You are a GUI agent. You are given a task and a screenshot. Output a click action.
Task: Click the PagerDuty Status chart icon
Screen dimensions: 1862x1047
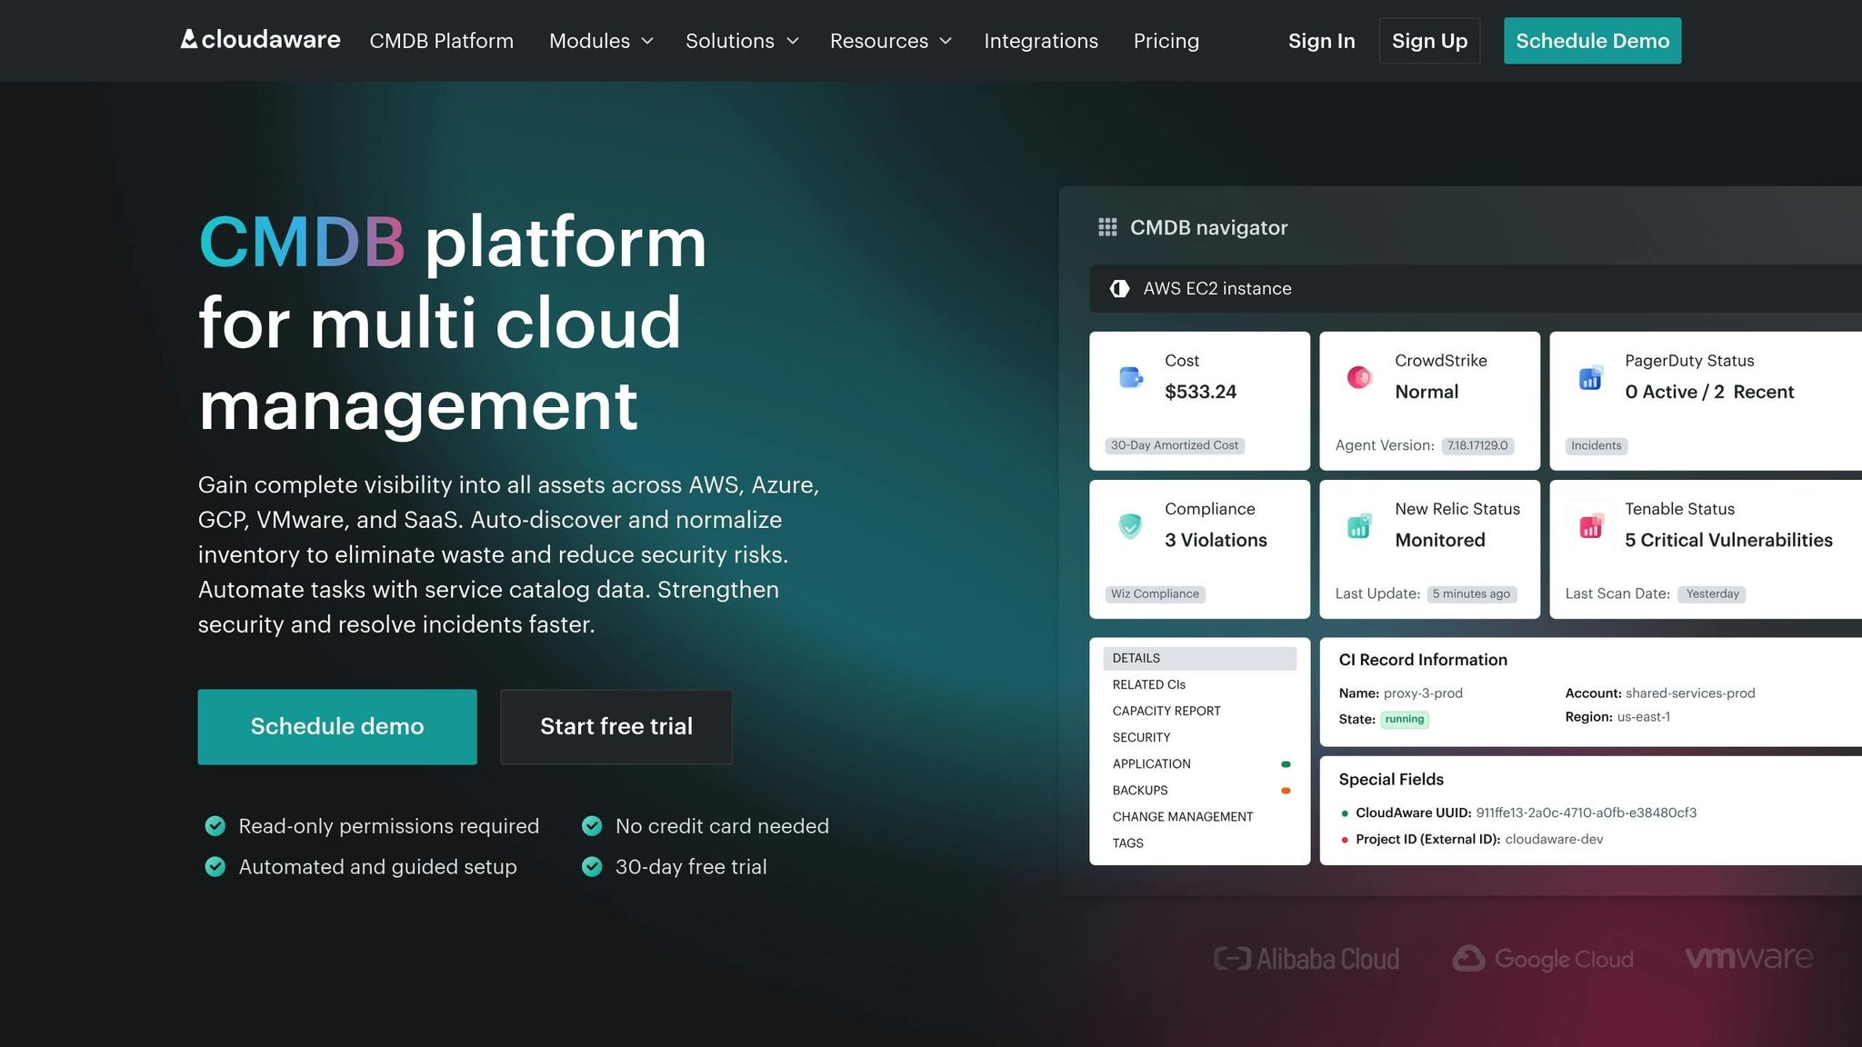[x=1590, y=378]
